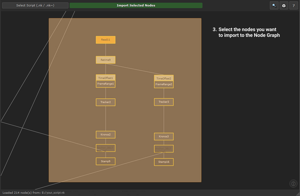The image size is (300, 196).
Task: Click the circular info icon
Action: pyautogui.click(x=293, y=184)
